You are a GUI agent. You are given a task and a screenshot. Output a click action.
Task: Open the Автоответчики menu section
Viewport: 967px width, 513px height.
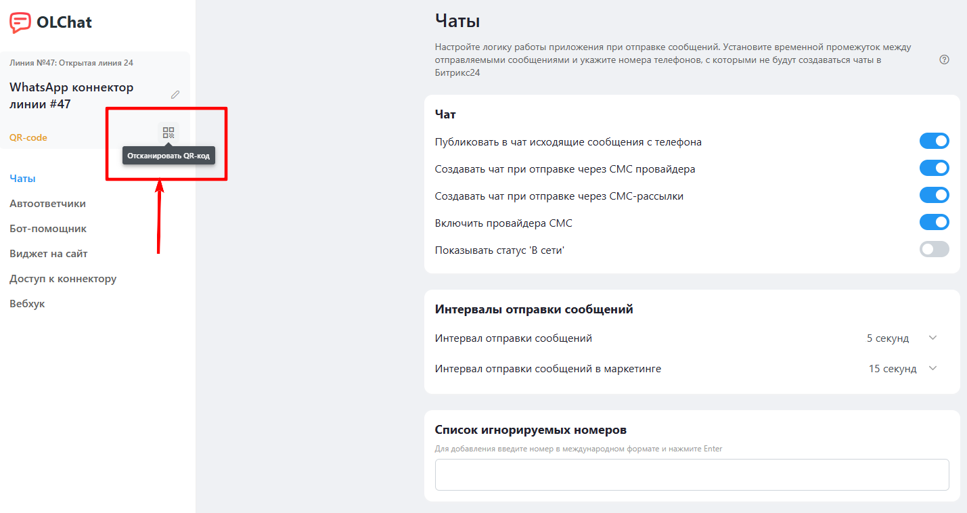pyautogui.click(x=47, y=204)
